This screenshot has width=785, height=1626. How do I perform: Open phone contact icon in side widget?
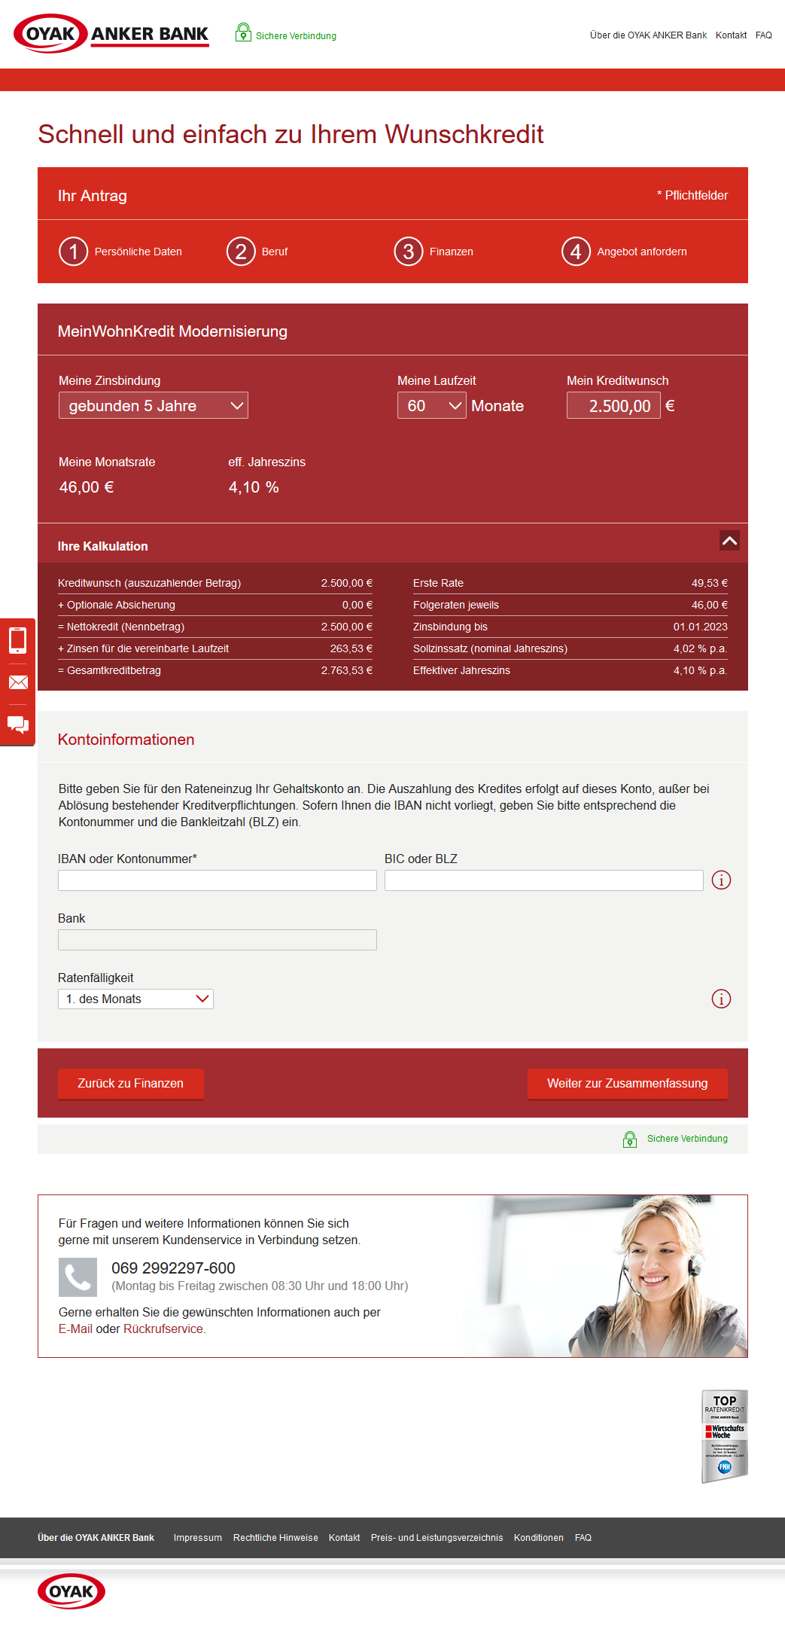(17, 640)
